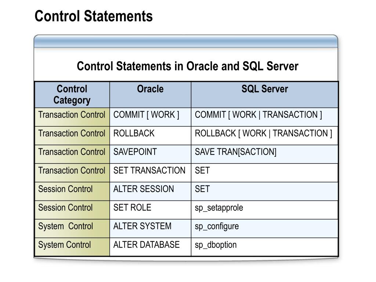The width and height of the screenshot is (376, 282).
Task: Select the SAVEPOINT cell
Action: click(150, 154)
